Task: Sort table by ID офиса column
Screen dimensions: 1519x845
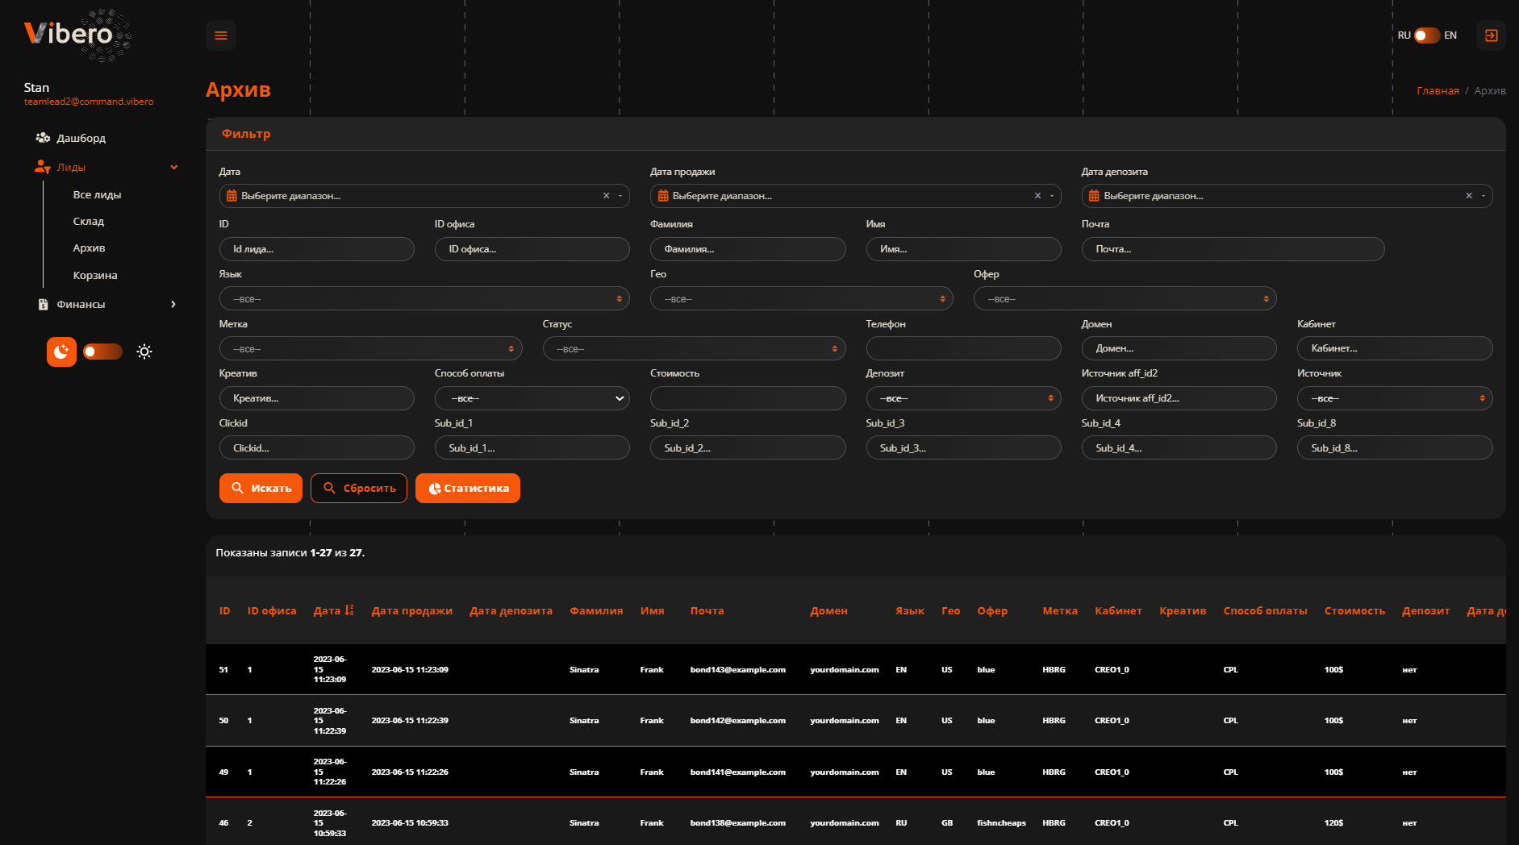Action: [272, 610]
